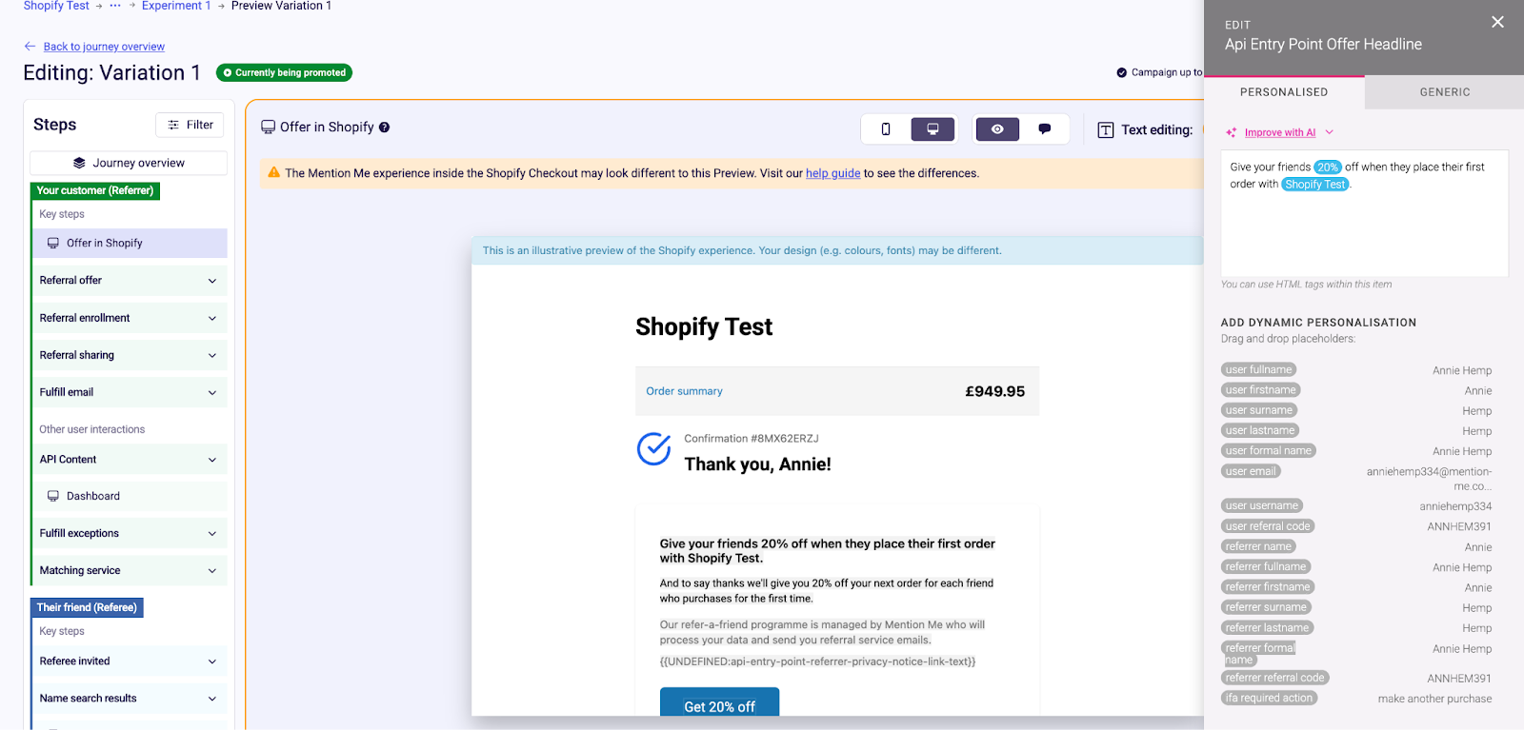The width and height of the screenshot is (1524, 730).
Task: Toggle the eye preview mode button
Action: click(997, 129)
